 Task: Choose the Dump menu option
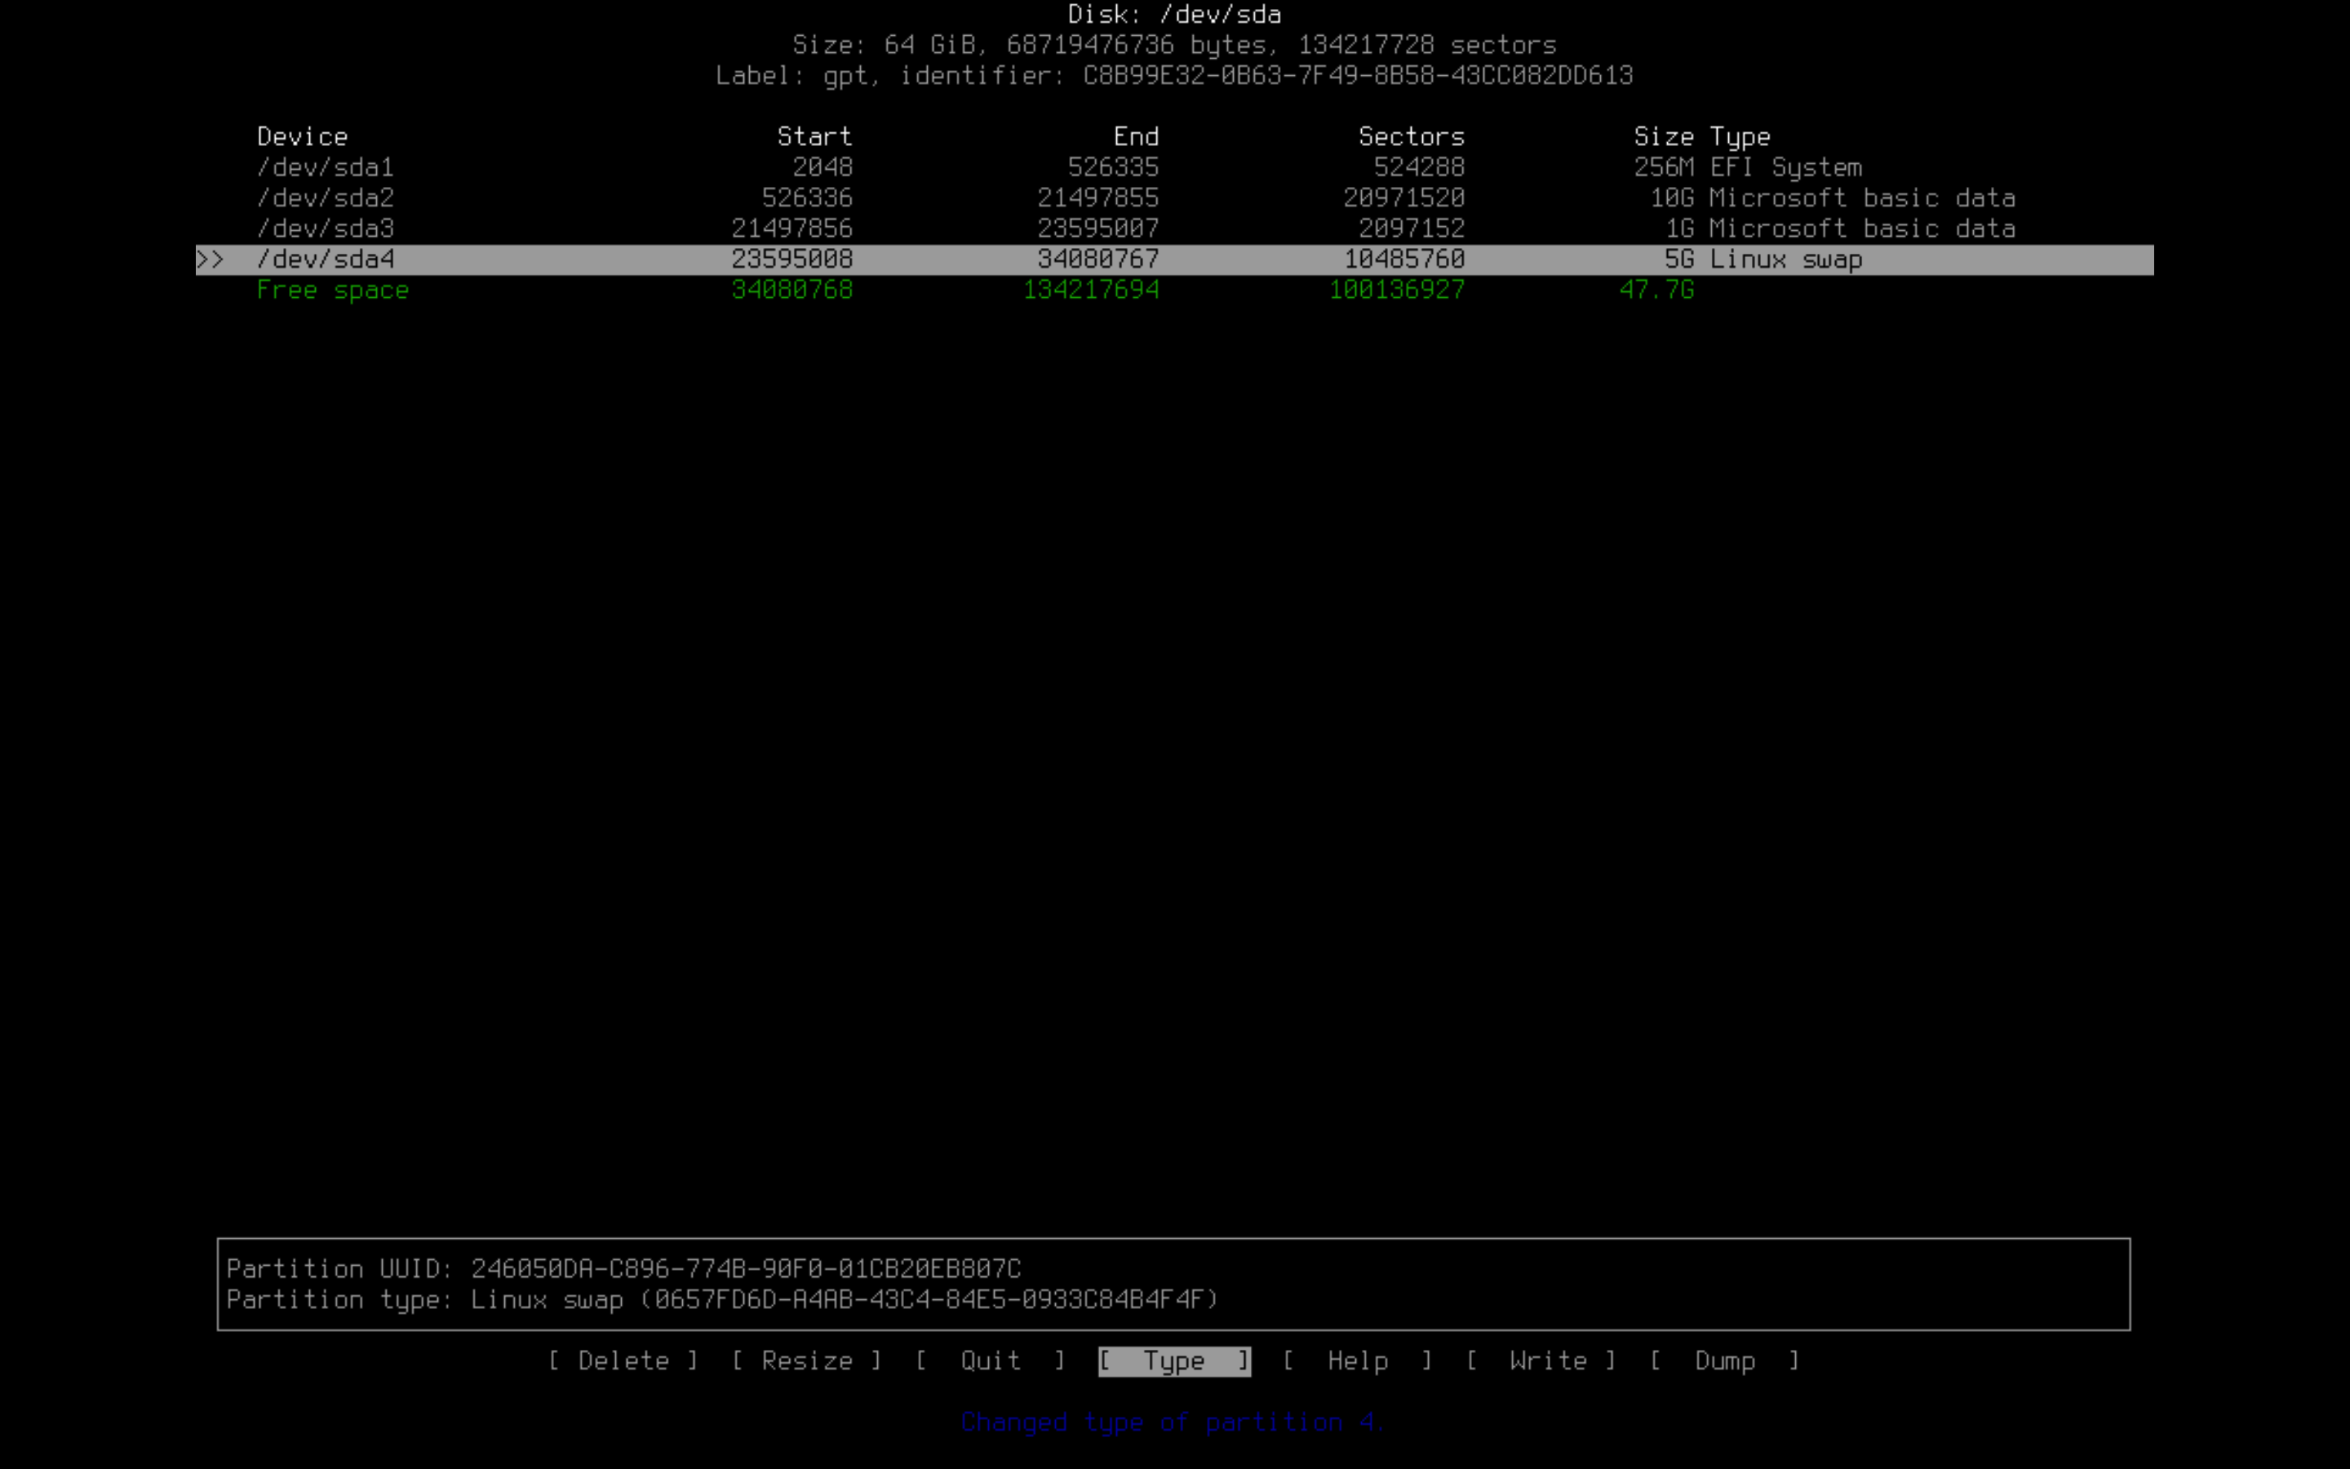coord(1723,1361)
